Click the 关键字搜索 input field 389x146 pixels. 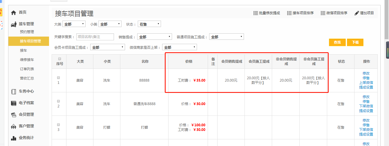[x=95, y=37]
